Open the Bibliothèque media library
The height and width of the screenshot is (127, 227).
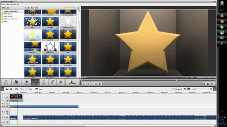(x=17, y=82)
